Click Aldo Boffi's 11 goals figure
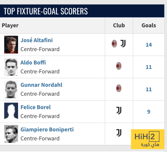167x152 pixels. (149, 67)
